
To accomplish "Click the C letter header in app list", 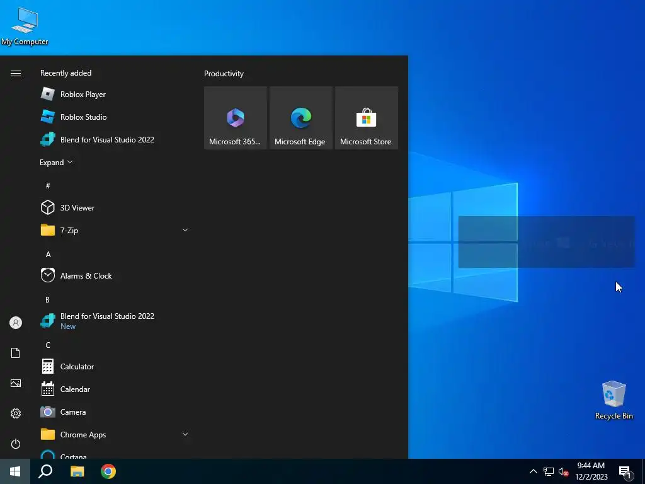I will (x=48, y=345).
